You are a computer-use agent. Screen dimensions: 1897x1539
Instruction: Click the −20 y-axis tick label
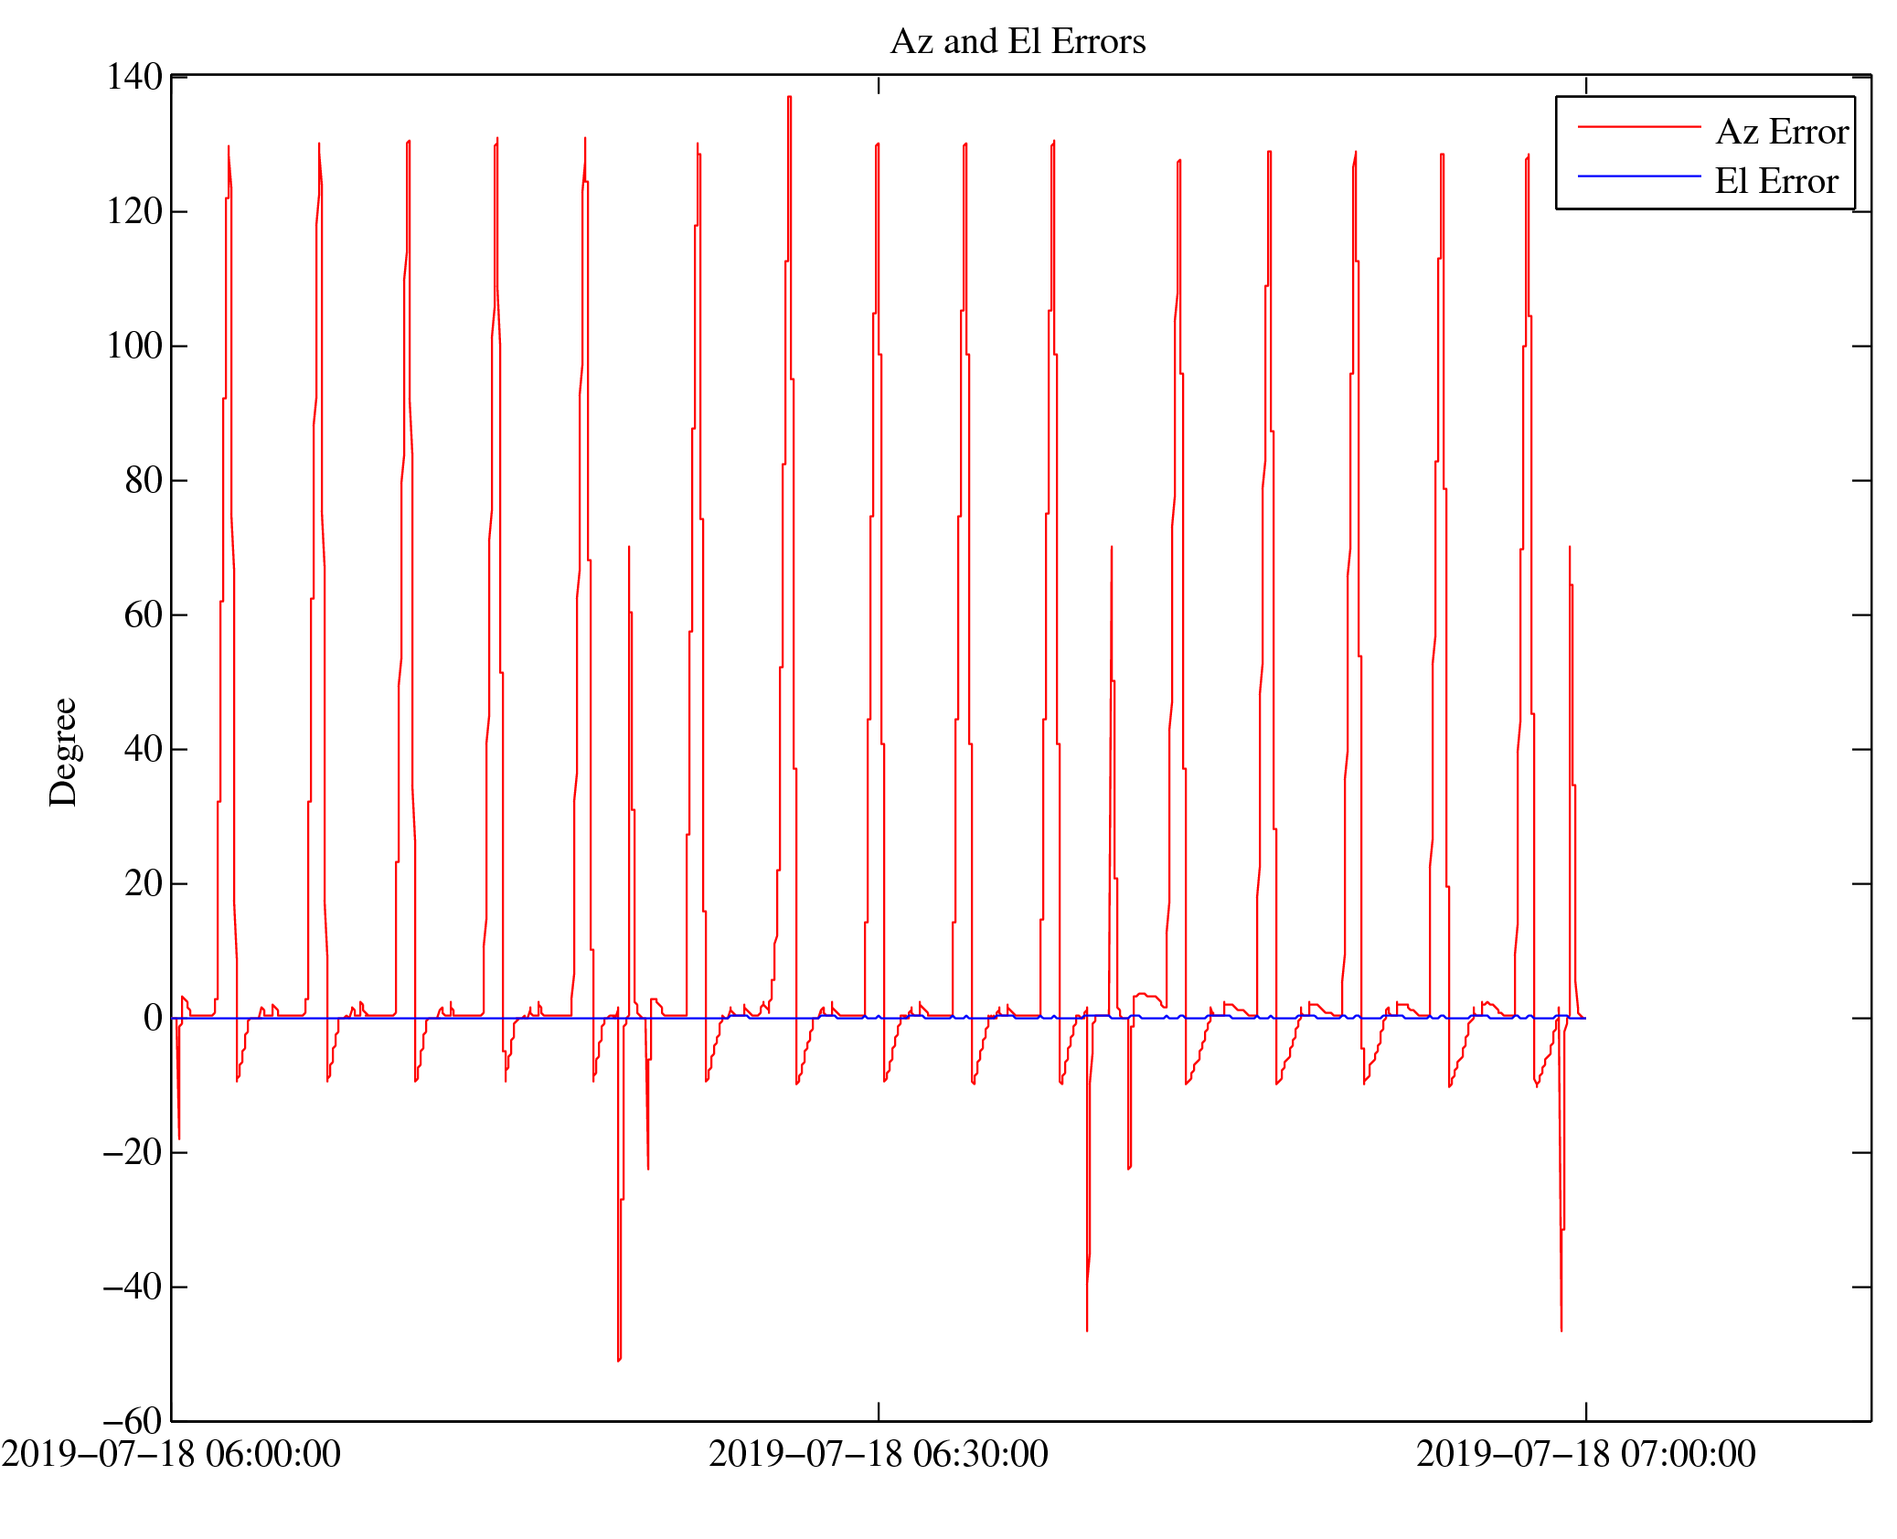click(x=133, y=1153)
